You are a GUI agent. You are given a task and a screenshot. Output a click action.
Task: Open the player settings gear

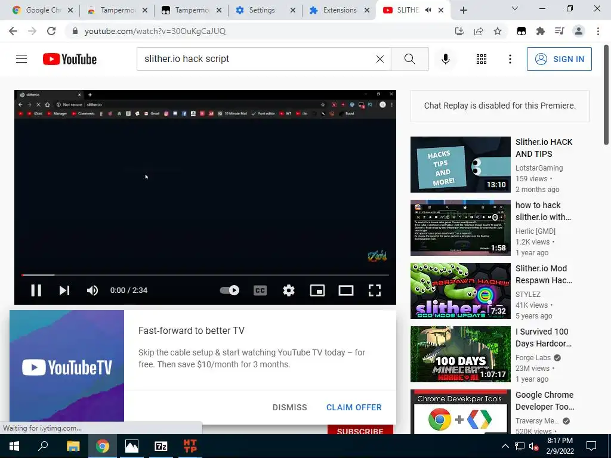point(288,290)
